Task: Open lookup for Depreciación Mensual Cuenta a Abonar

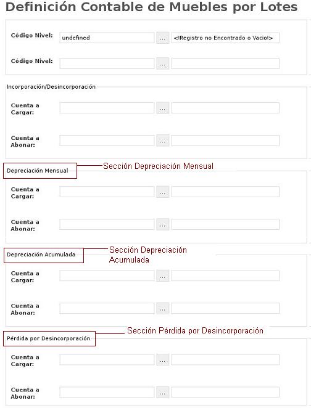Action: coord(163,224)
